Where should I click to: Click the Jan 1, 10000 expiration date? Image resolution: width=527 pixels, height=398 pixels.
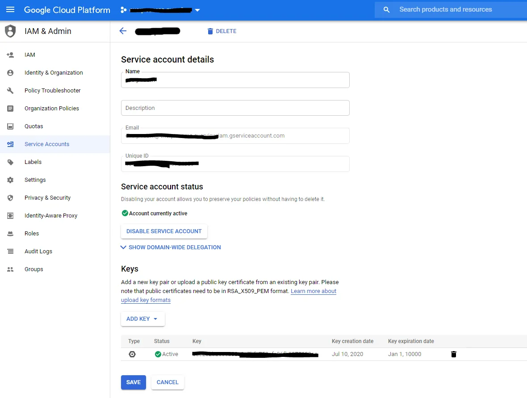(405, 354)
